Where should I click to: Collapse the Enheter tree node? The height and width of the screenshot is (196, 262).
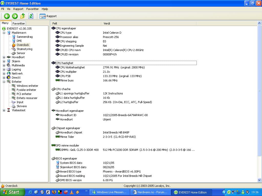pos(4,82)
